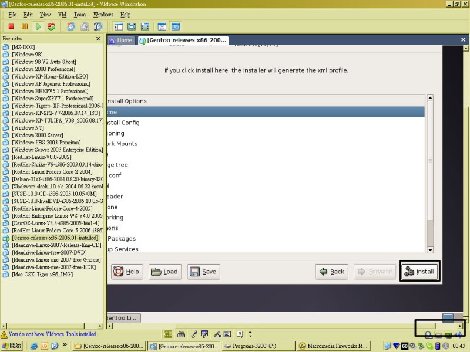Click the red Power Off toolbar icon

pyautogui.click(x=11, y=26)
